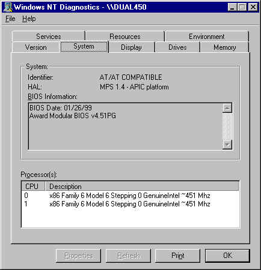Click the CPU column header
The image size is (261, 270).
[x=33, y=186]
